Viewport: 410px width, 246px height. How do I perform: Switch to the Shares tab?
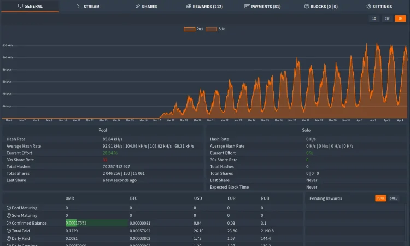click(147, 6)
